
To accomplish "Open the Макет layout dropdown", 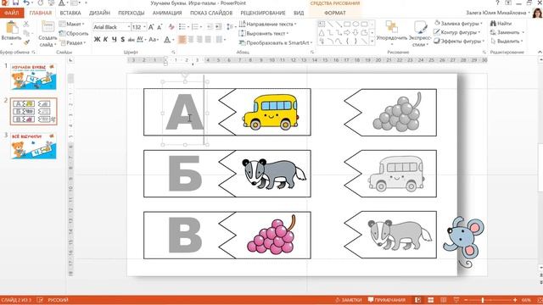I will pyautogui.click(x=71, y=24).
